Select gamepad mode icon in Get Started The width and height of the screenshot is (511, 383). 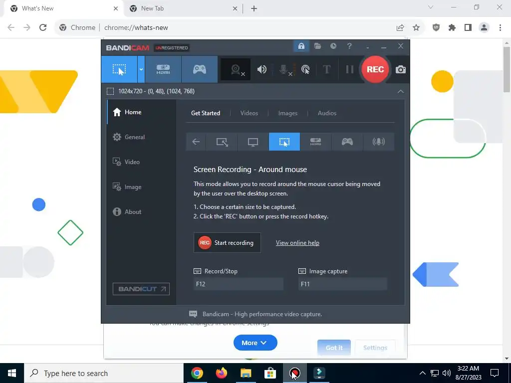point(347,142)
